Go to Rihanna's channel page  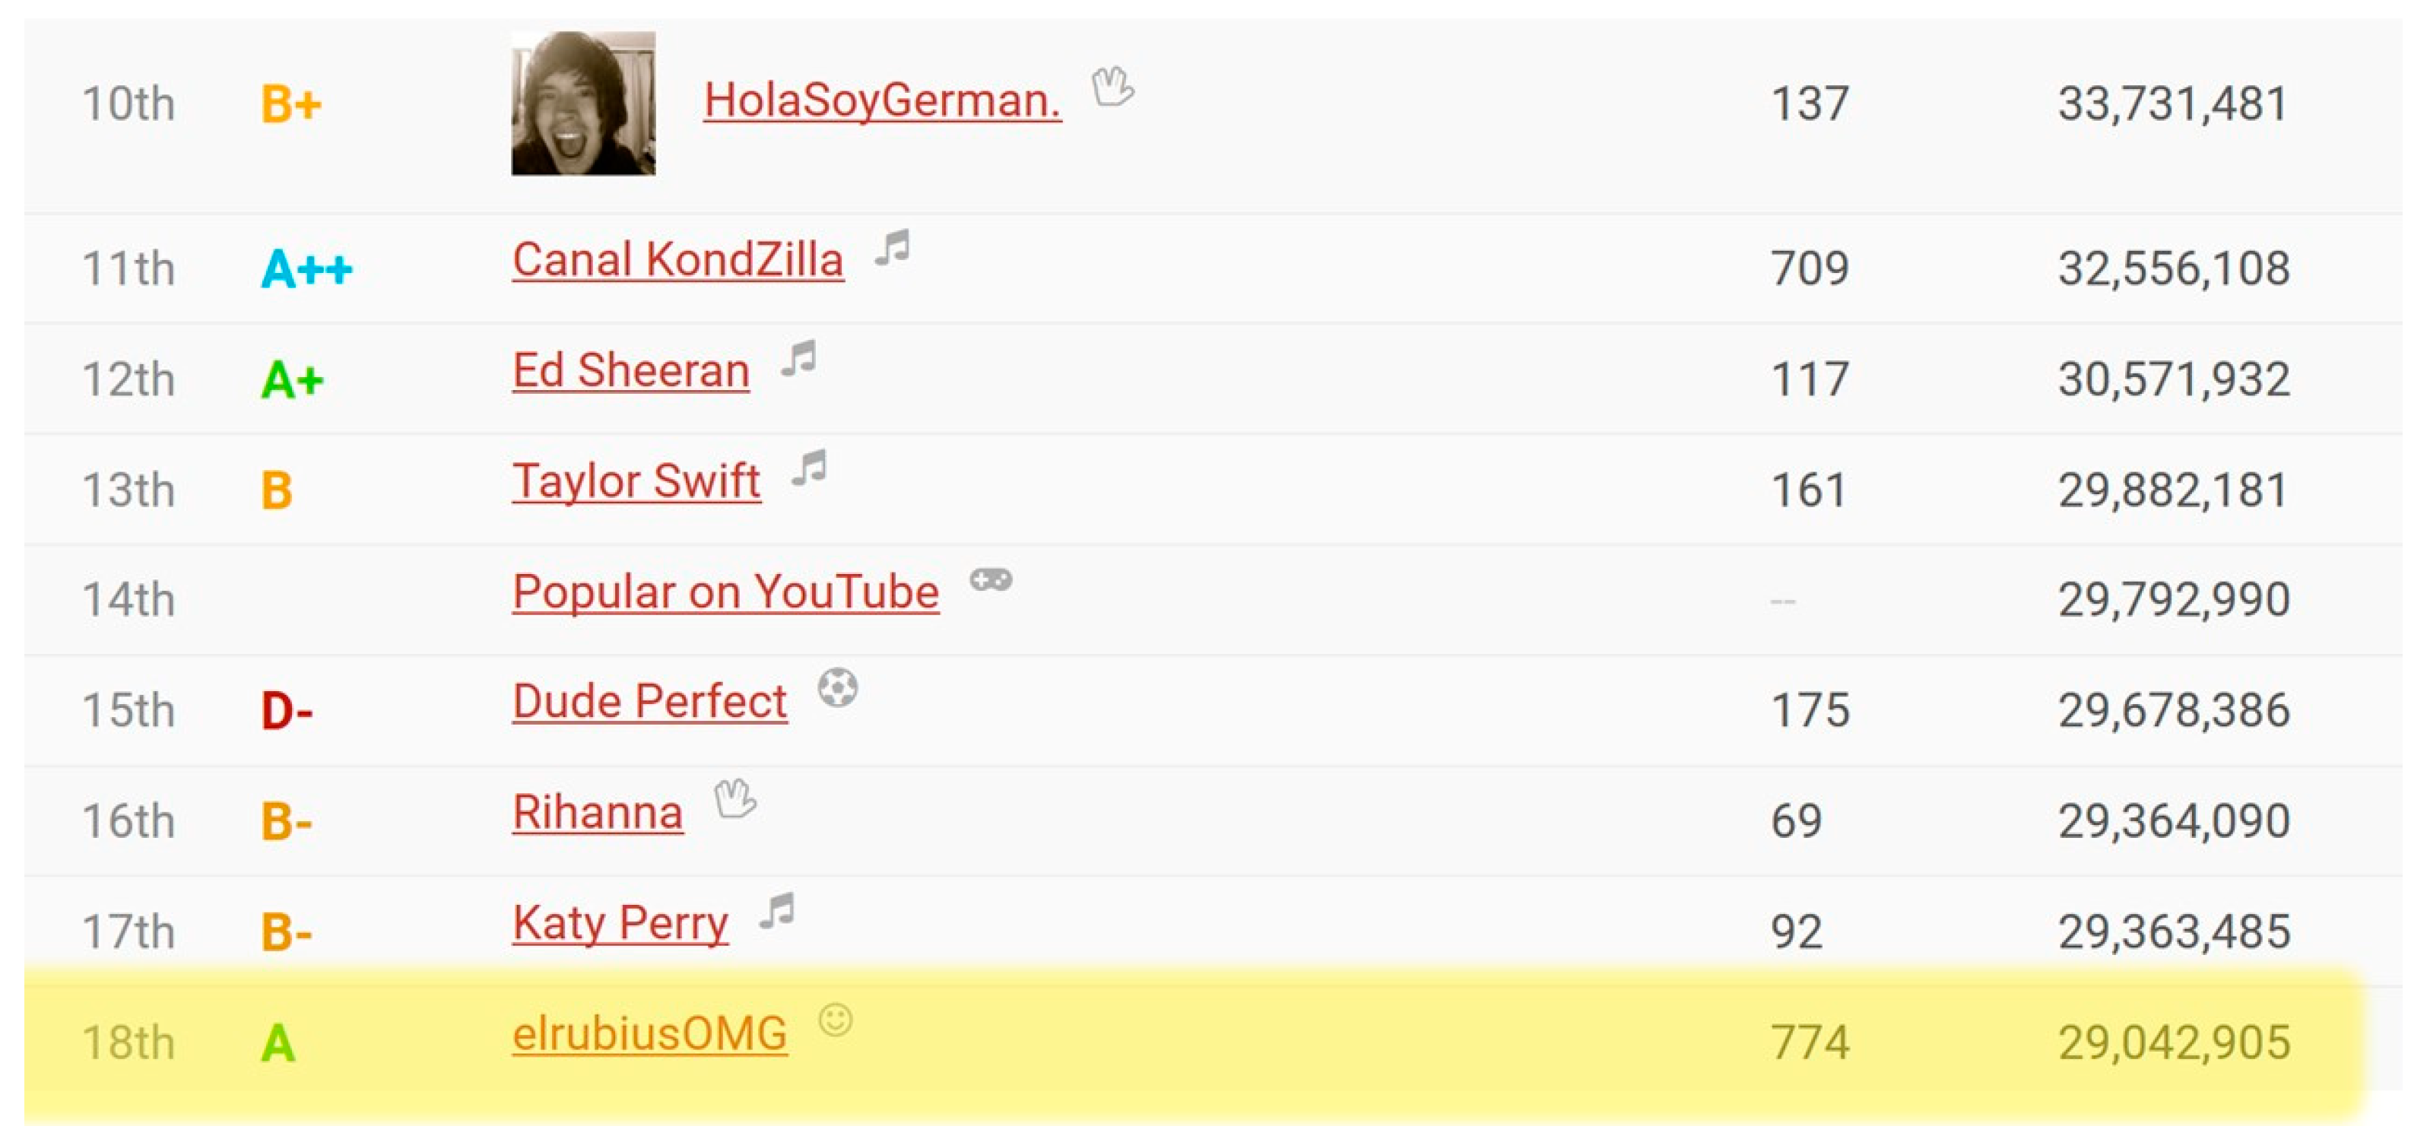coord(597,812)
